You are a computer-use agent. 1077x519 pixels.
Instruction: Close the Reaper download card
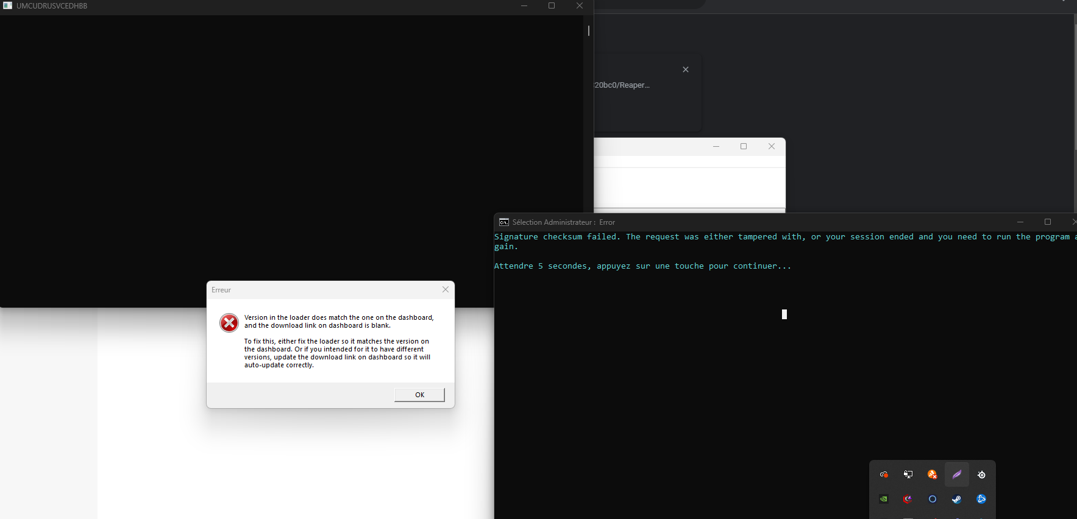coord(686,69)
